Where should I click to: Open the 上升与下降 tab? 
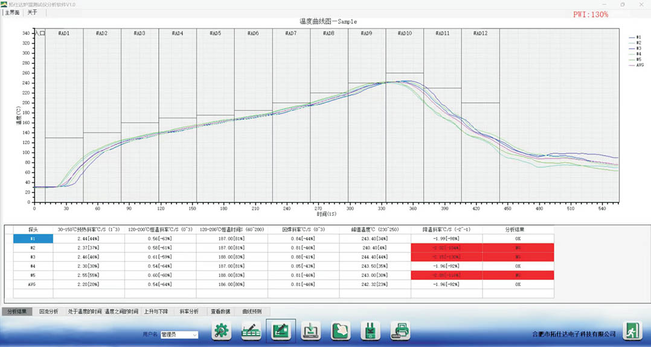[156, 312]
